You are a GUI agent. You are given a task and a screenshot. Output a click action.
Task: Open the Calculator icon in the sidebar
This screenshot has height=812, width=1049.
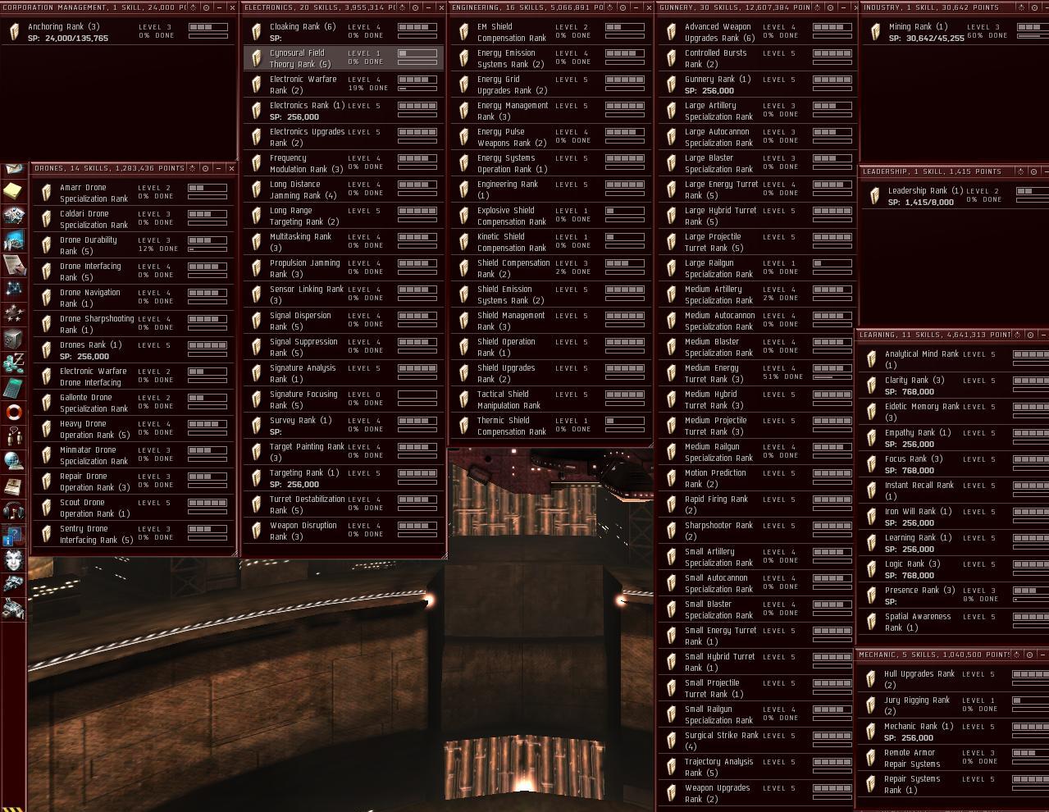tap(13, 388)
